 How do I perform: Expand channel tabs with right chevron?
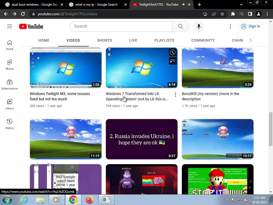point(250,41)
